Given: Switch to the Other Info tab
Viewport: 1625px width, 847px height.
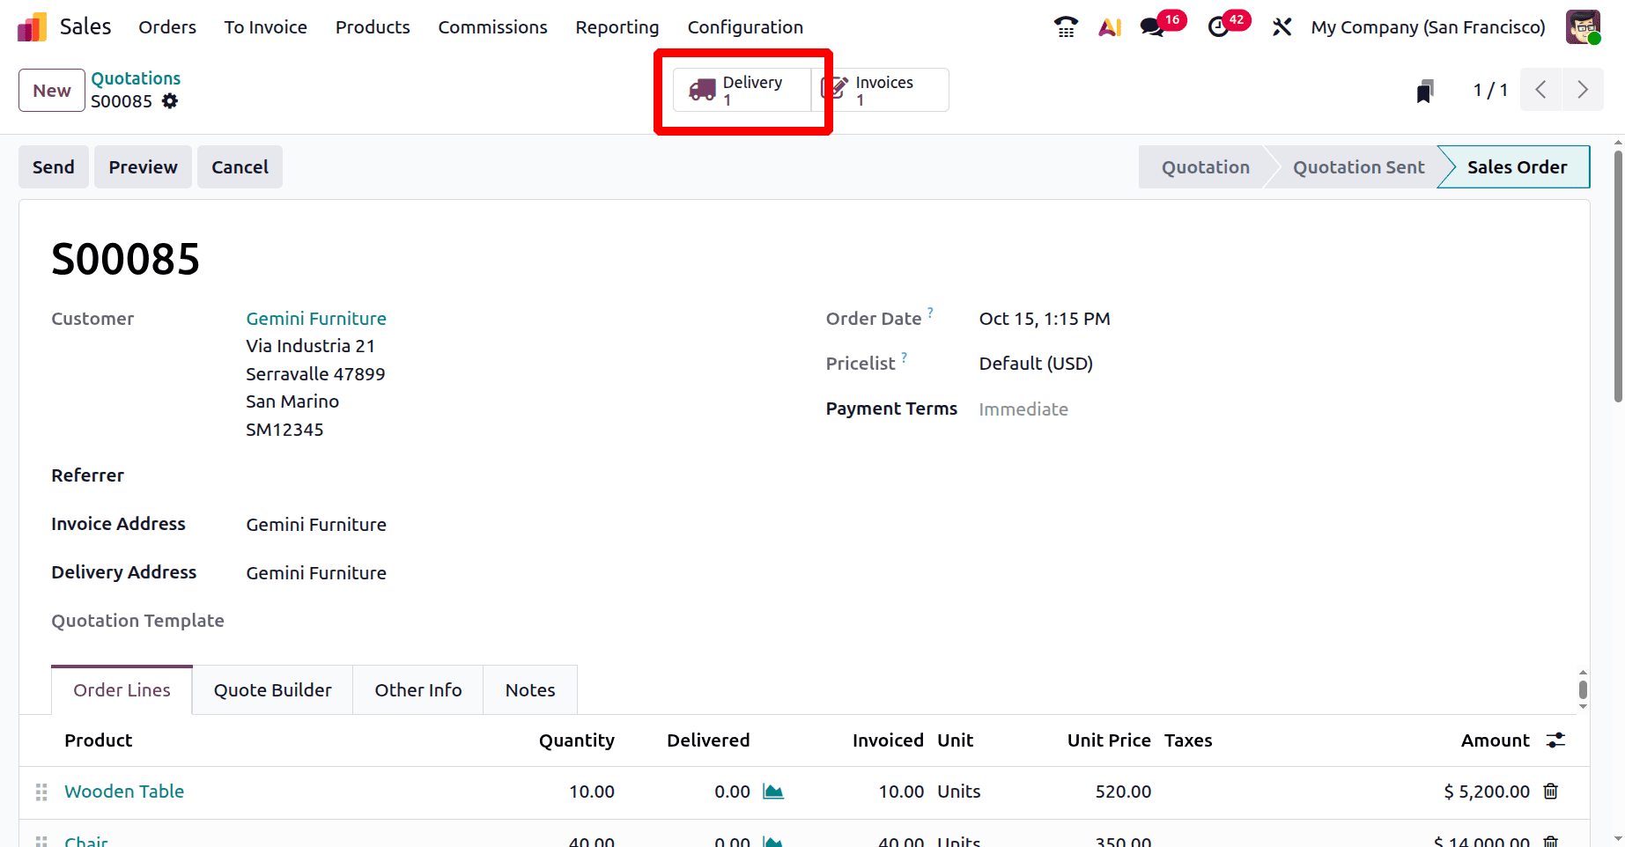Looking at the screenshot, I should pyautogui.click(x=417, y=689).
